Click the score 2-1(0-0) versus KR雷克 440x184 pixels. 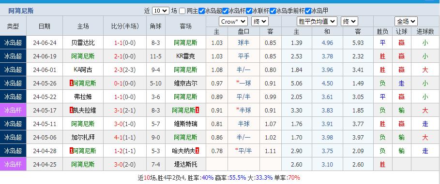125,57
